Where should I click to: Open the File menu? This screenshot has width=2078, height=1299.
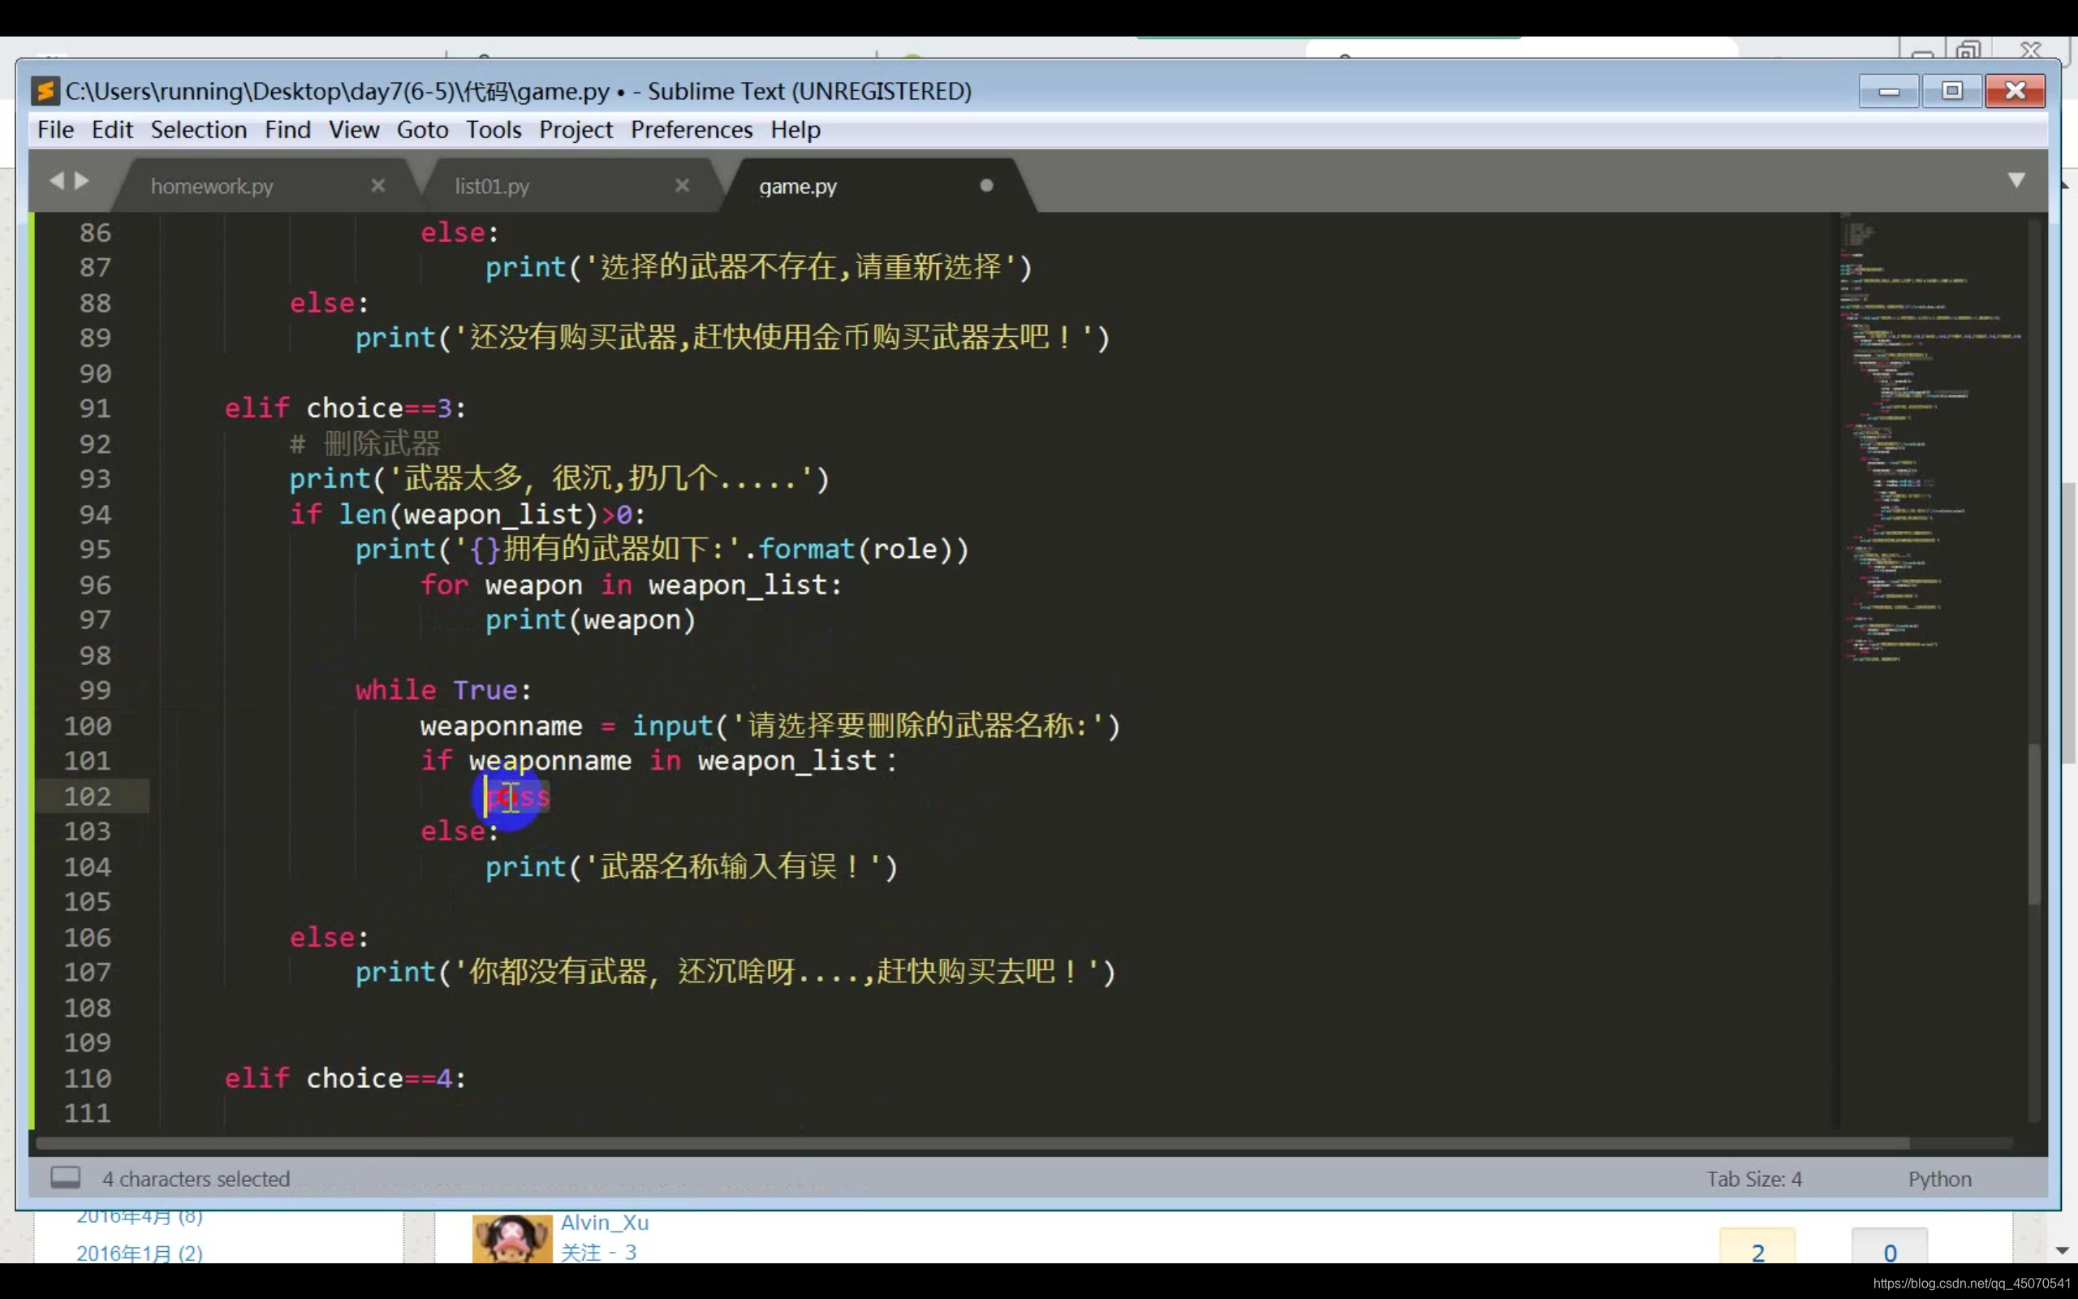coord(55,130)
